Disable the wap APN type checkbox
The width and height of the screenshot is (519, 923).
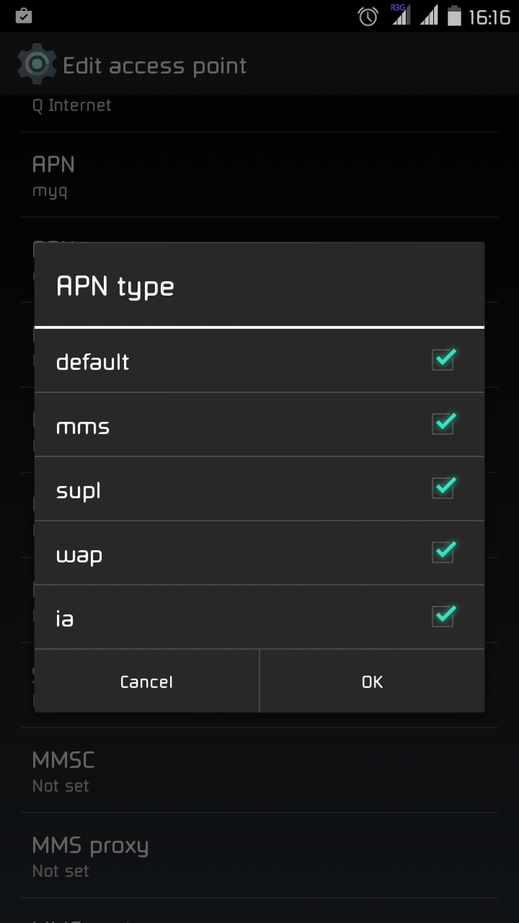(443, 552)
